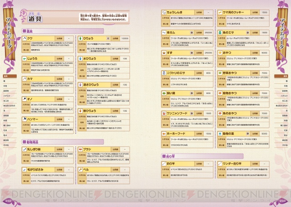Click the watering can icon beside じょうろ

point(24,59)
